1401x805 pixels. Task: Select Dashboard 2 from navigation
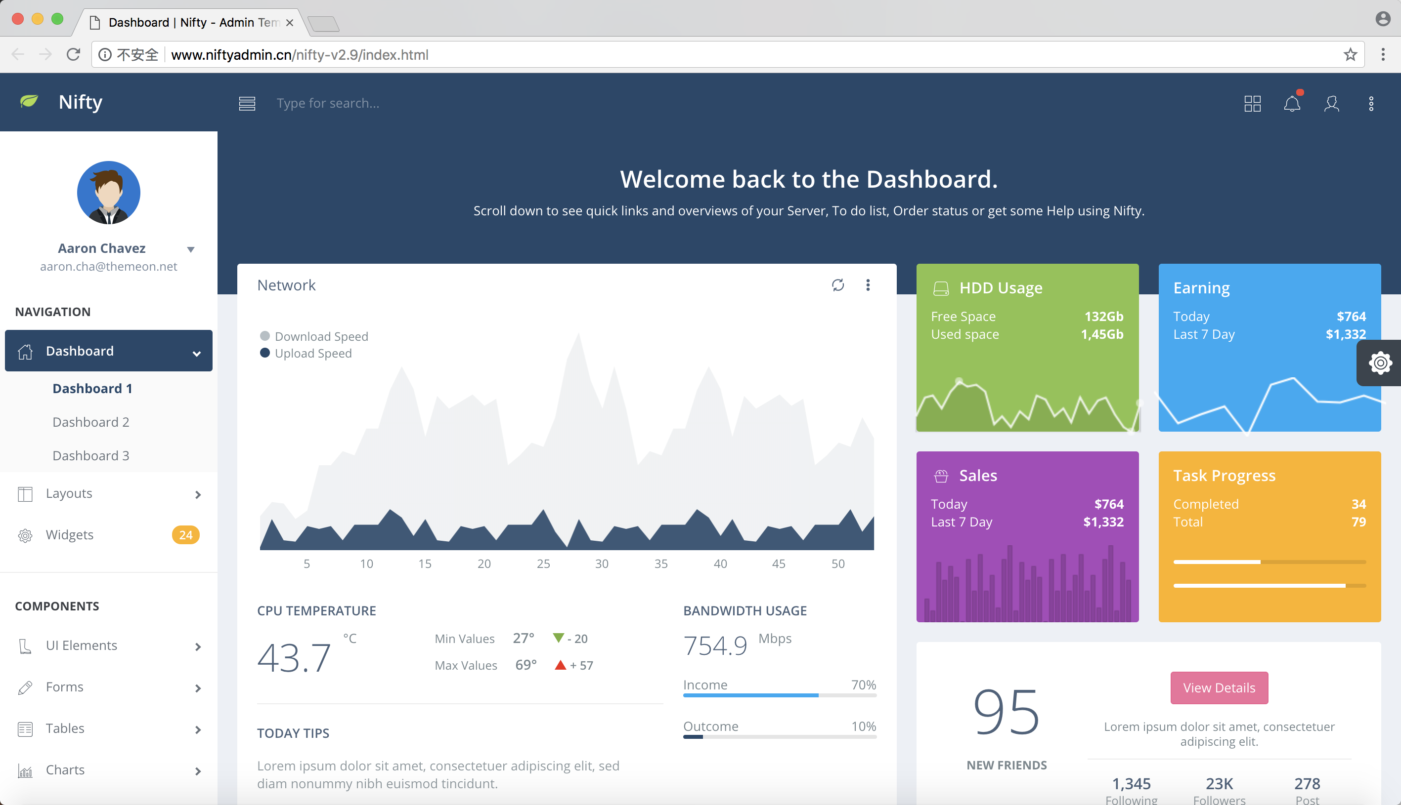[x=90, y=421]
